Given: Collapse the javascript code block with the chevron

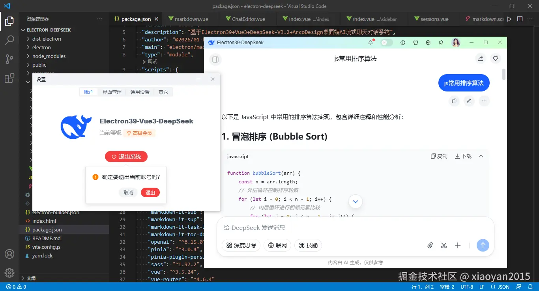Looking at the screenshot, I should tap(481, 156).
